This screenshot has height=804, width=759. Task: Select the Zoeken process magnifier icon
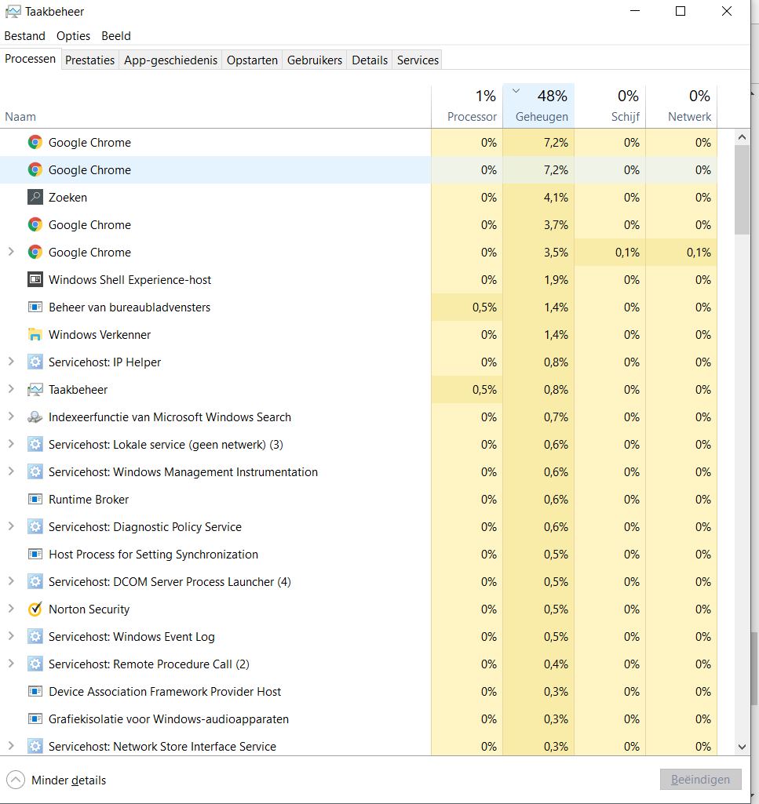(35, 197)
